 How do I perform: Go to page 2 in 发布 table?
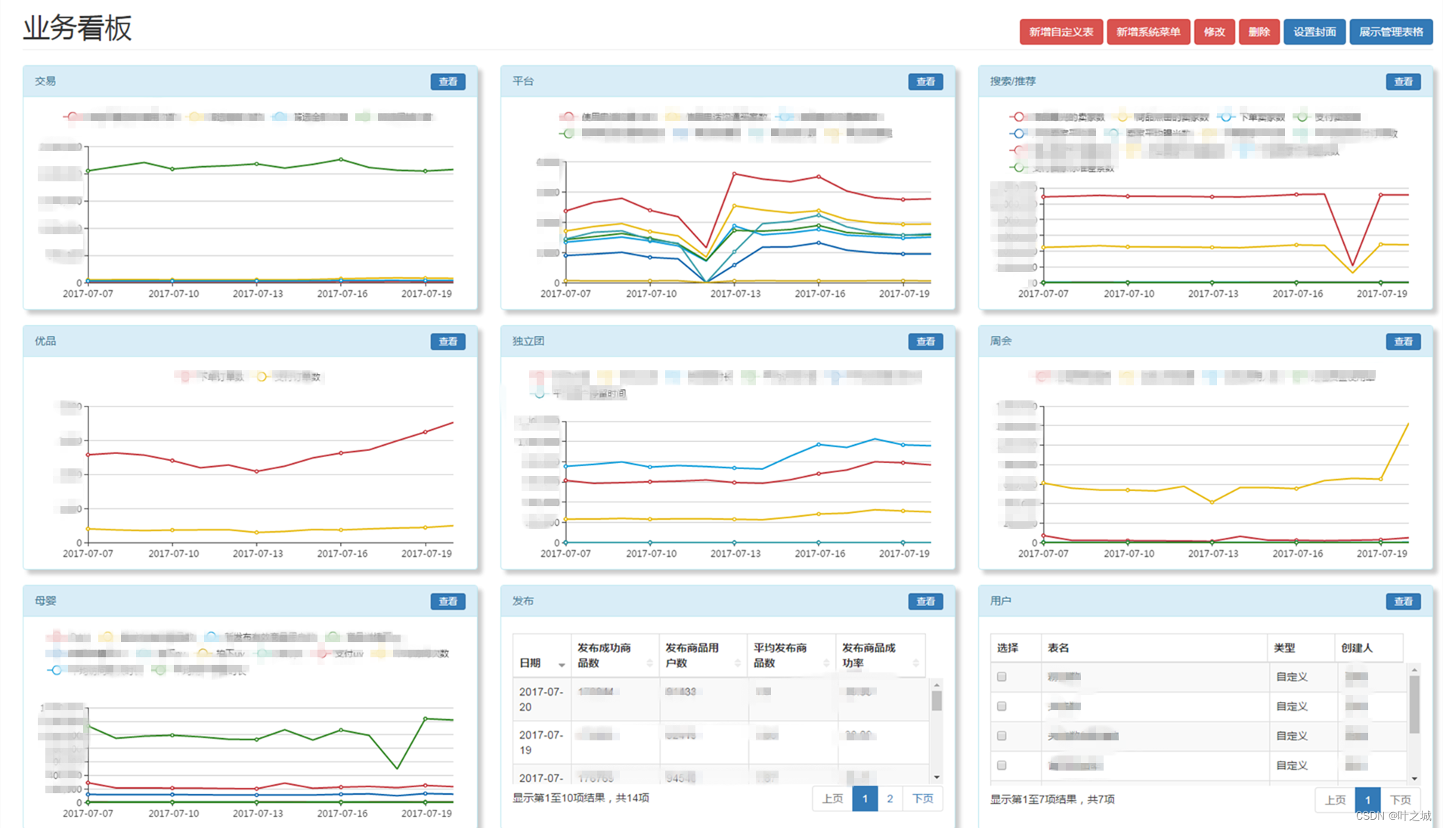tap(890, 799)
